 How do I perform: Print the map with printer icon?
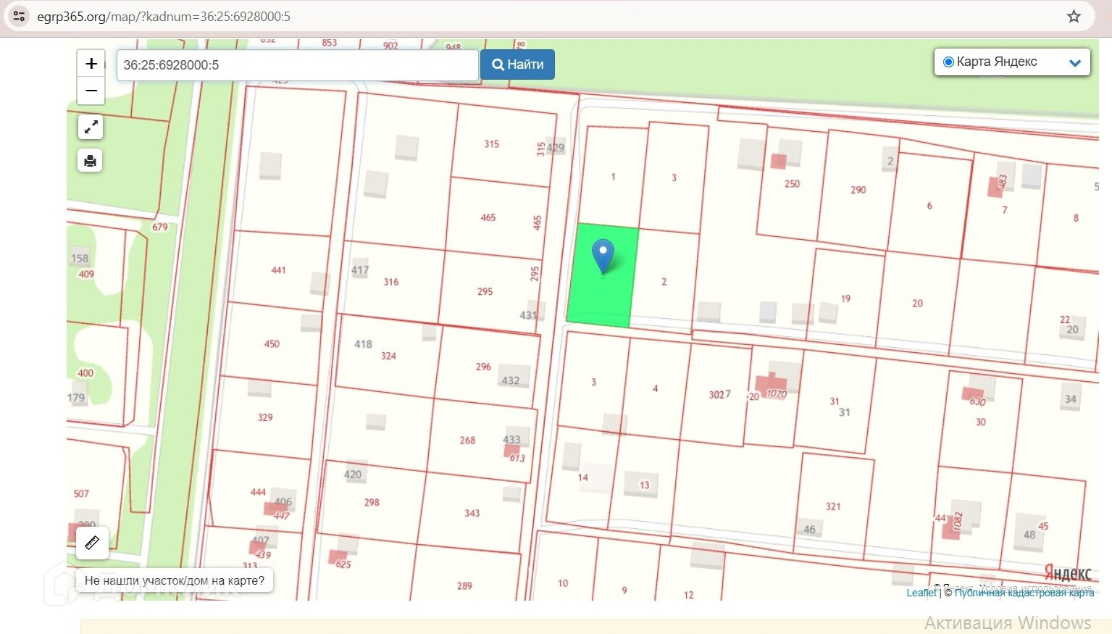(x=91, y=161)
